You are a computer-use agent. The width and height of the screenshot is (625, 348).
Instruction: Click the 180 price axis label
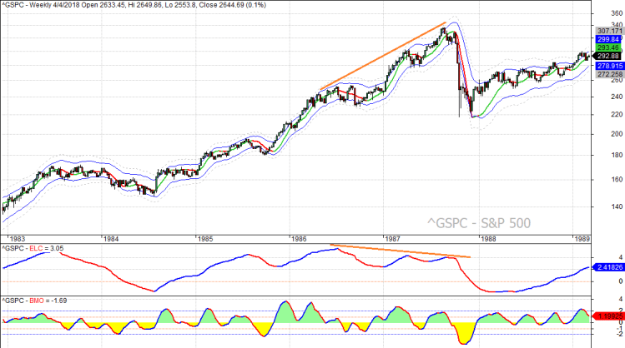point(616,155)
